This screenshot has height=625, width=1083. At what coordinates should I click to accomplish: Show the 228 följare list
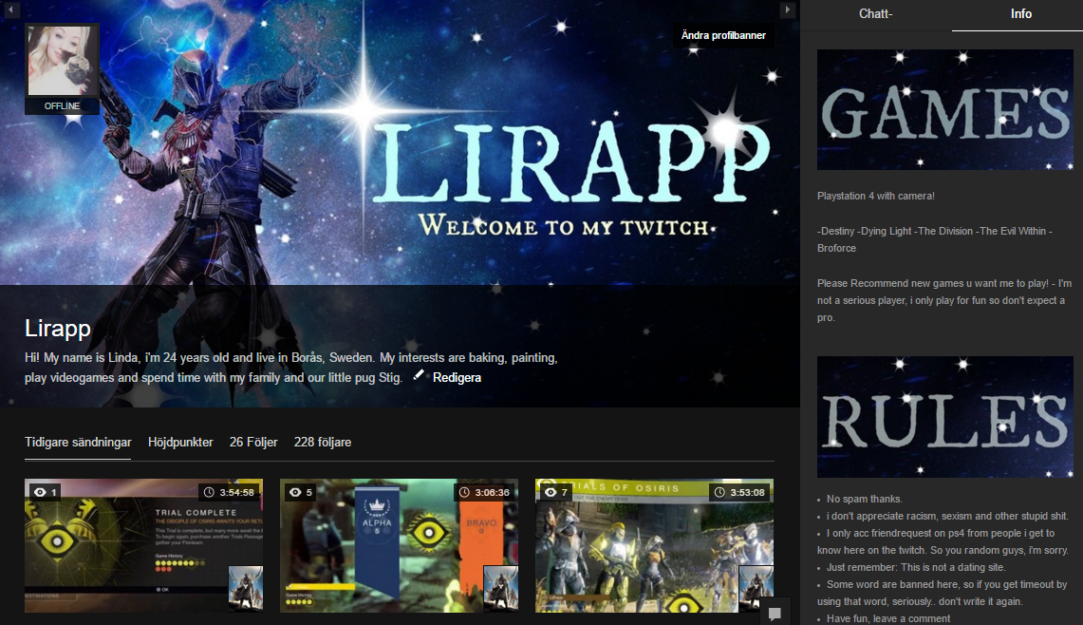[323, 442]
